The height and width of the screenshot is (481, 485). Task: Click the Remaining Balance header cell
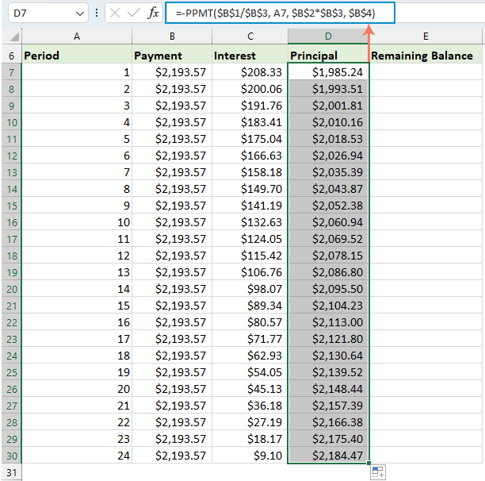pyautogui.click(x=426, y=56)
